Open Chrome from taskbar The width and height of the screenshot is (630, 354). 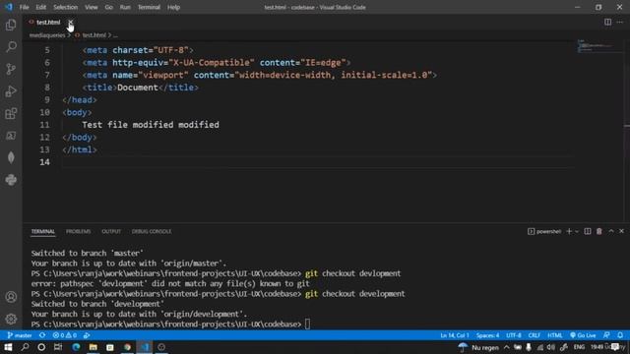pyautogui.click(x=127, y=347)
